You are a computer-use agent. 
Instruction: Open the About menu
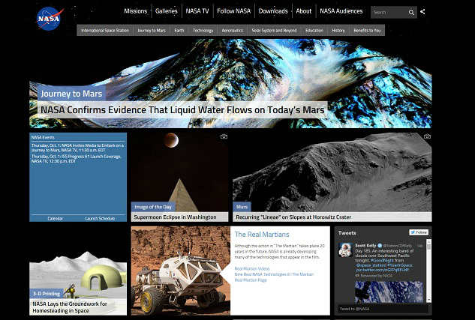click(304, 11)
